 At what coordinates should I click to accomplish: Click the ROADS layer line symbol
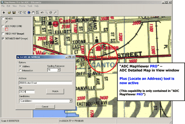pyautogui.click(x=6, y=22)
